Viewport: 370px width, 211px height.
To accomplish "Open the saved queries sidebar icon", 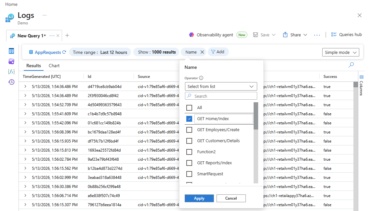I will pyautogui.click(x=11, y=61).
